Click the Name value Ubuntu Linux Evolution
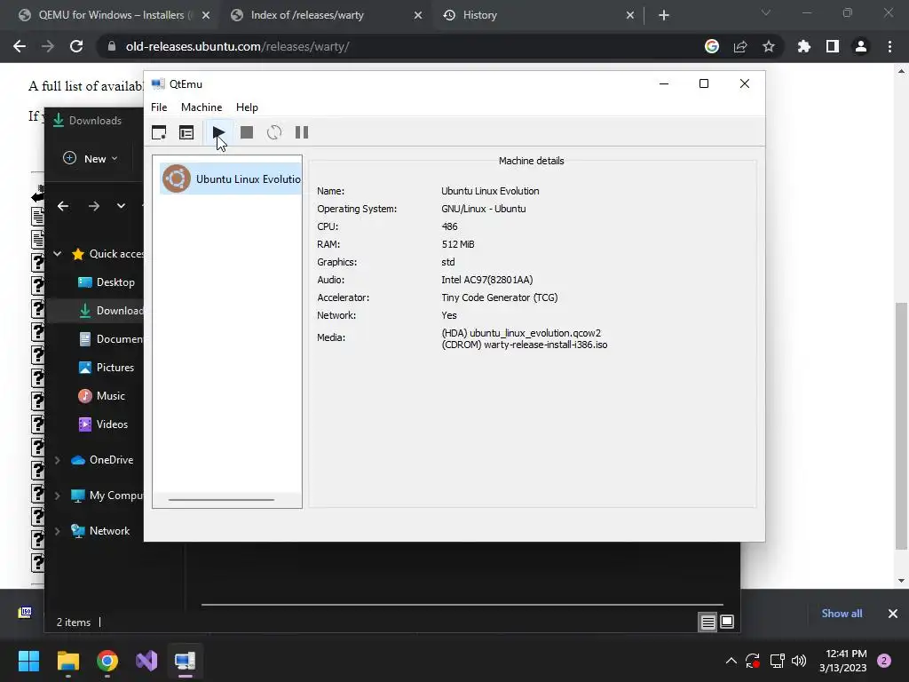909x682 pixels. [x=490, y=191]
